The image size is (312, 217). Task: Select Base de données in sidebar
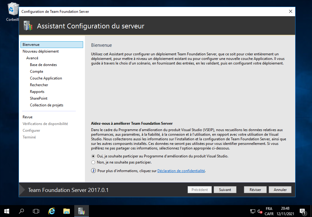pyautogui.click(x=43, y=65)
